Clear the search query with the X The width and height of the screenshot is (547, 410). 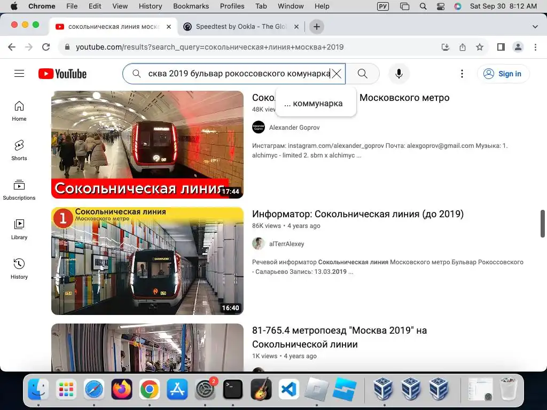pyautogui.click(x=337, y=74)
